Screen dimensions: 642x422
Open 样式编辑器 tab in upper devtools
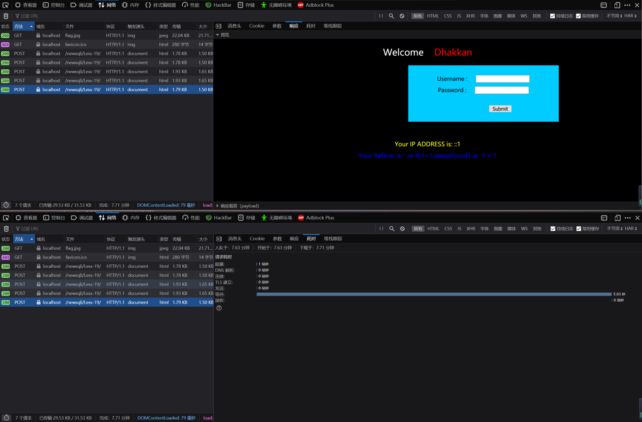161,5
